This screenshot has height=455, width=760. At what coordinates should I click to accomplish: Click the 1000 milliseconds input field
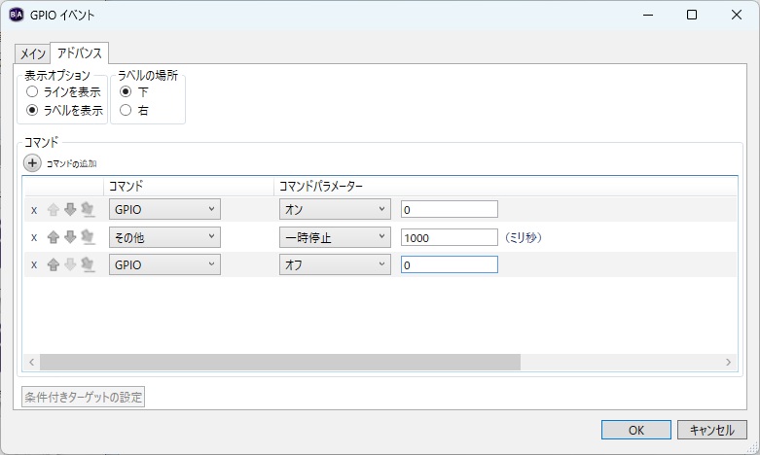(449, 237)
